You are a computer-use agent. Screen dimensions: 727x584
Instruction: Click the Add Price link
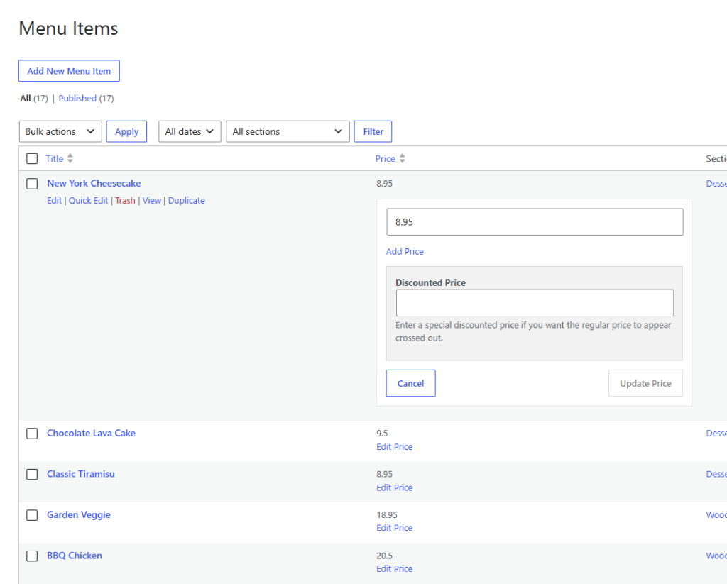405,251
